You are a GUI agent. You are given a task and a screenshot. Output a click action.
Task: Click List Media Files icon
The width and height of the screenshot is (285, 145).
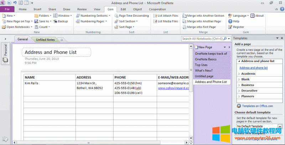point(155,21)
